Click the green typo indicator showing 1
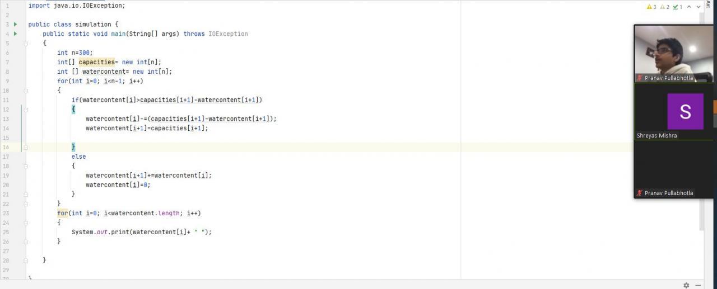The image size is (717, 289). 677,7
